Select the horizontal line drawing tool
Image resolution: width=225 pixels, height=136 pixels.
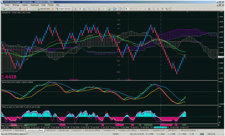point(140,9)
